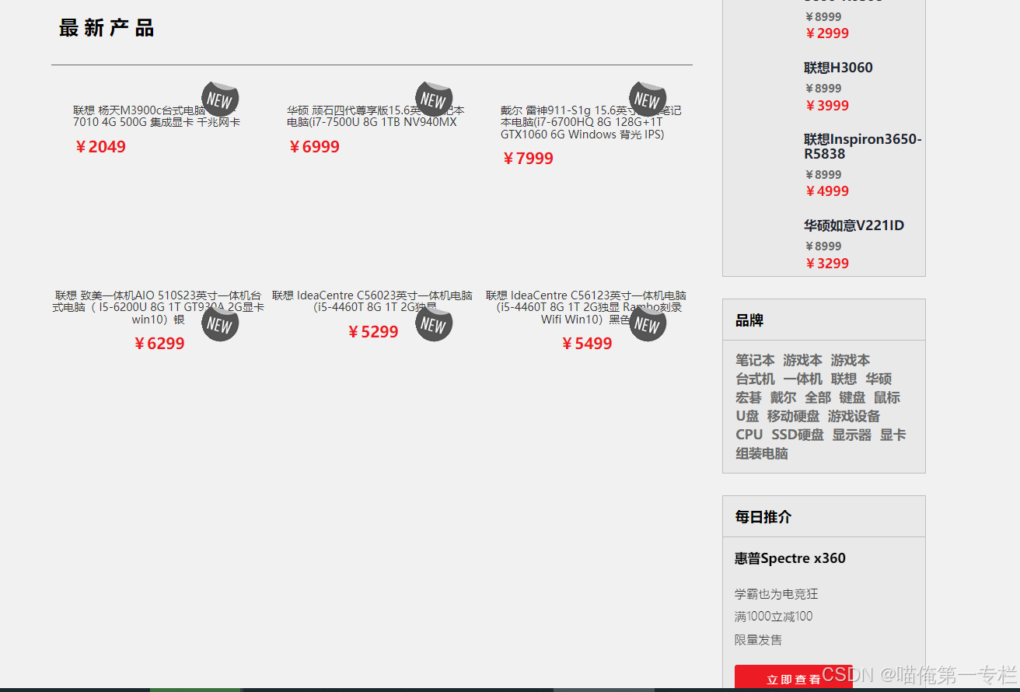Click NEW badge on IdeaCentre C560 ¥5299 product
Viewport: 1020px width, 692px height.
(x=434, y=323)
